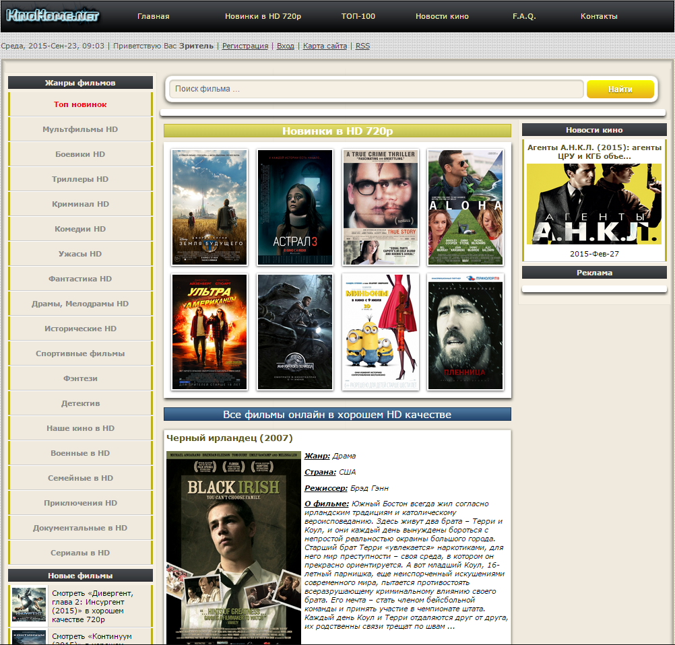
Task: Click the KinoHome.net logo
Action: point(53,16)
